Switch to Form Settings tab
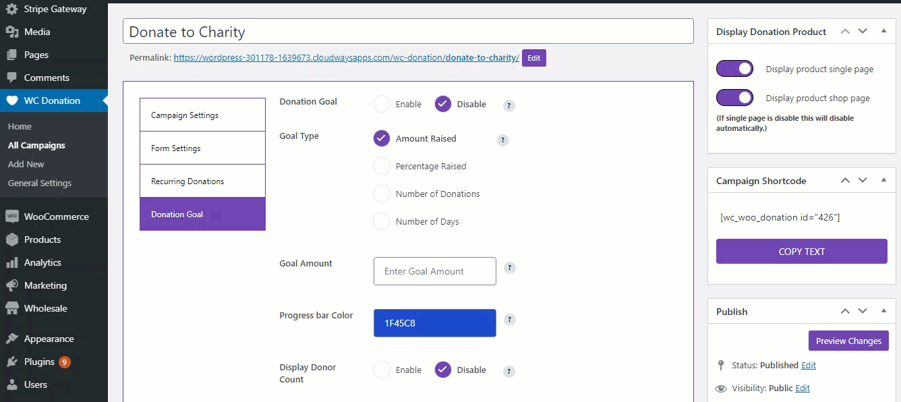 click(x=202, y=148)
